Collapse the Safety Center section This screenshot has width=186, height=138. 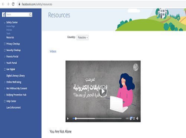pyautogui.click(x=5, y=23)
